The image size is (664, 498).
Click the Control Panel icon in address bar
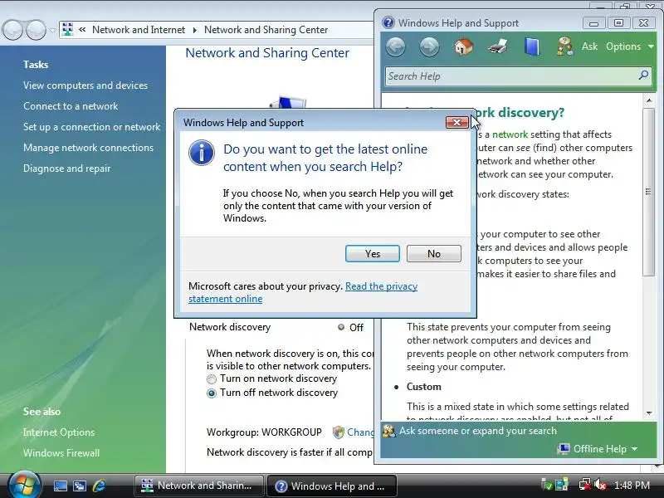(x=67, y=29)
